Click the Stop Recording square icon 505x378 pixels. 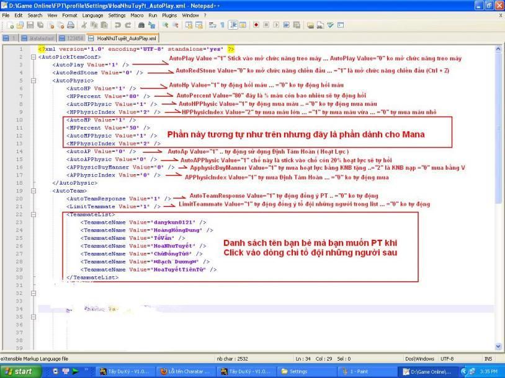click(266, 25)
